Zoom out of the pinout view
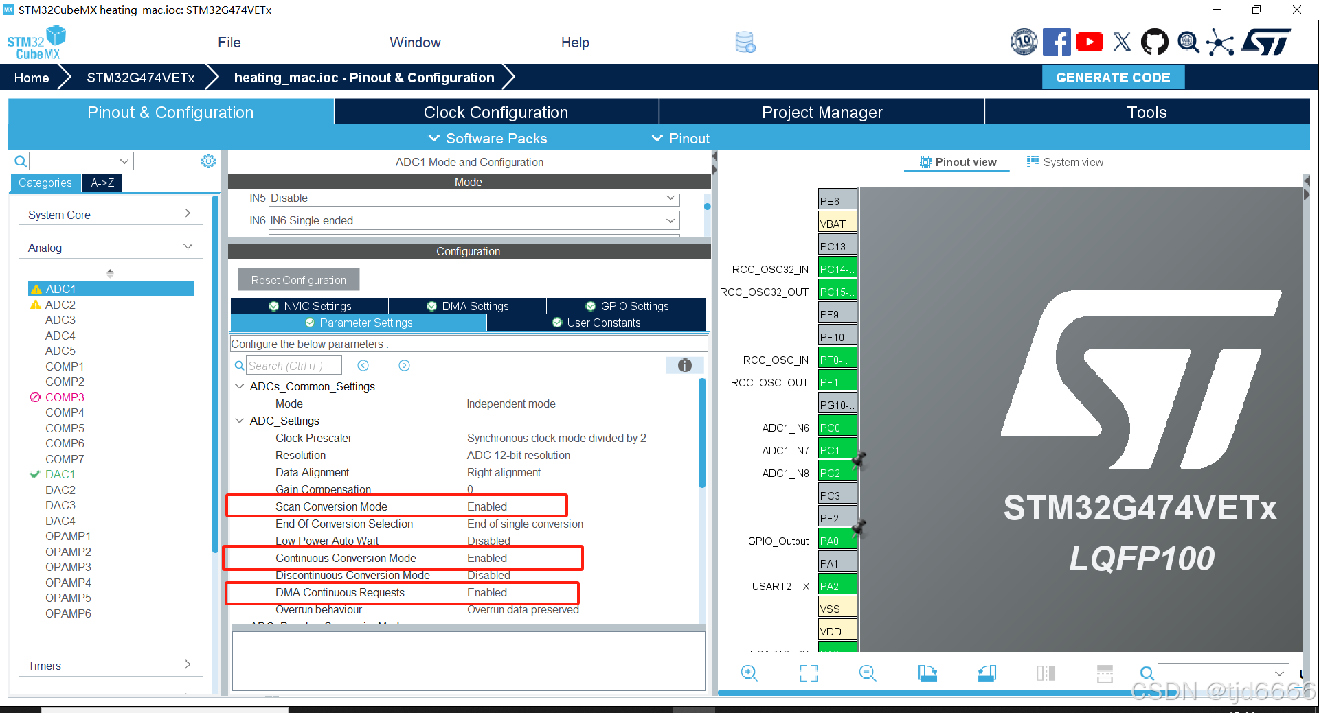The image size is (1319, 713). (x=868, y=673)
